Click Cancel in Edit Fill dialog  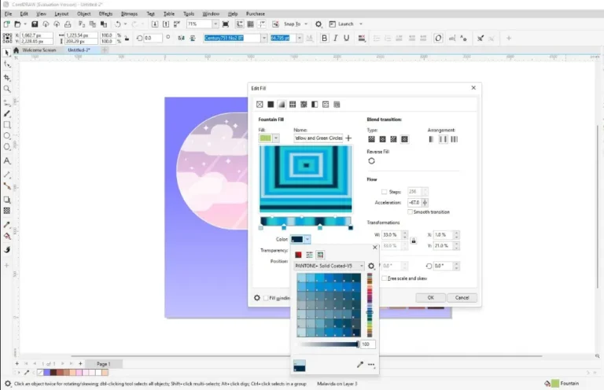[x=462, y=297]
